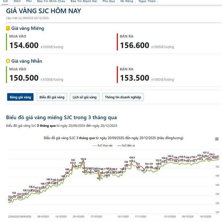Viewport: 222px width, 222px height.
Task: Click the gold ring icon beside Giá vàng Nhẫn
Action: [x=8, y=61]
